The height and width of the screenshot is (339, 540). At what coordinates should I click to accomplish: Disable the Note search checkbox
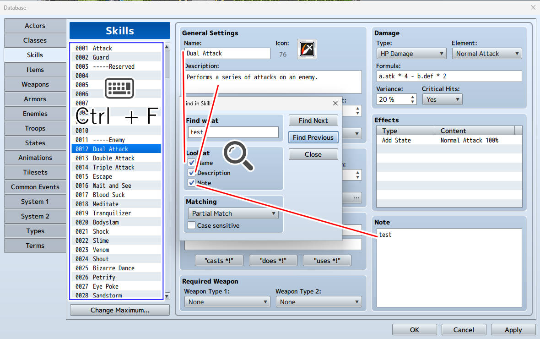click(x=192, y=183)
